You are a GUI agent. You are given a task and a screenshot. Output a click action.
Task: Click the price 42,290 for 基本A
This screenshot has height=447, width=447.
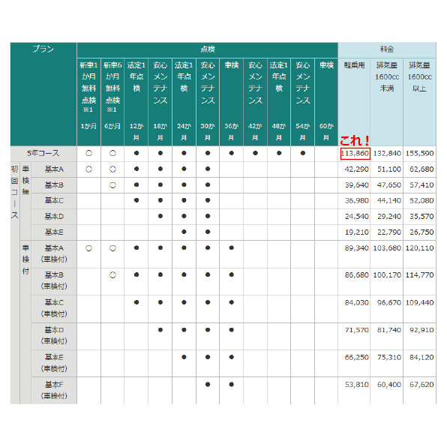pyautogui.click(x=356, y=169)
